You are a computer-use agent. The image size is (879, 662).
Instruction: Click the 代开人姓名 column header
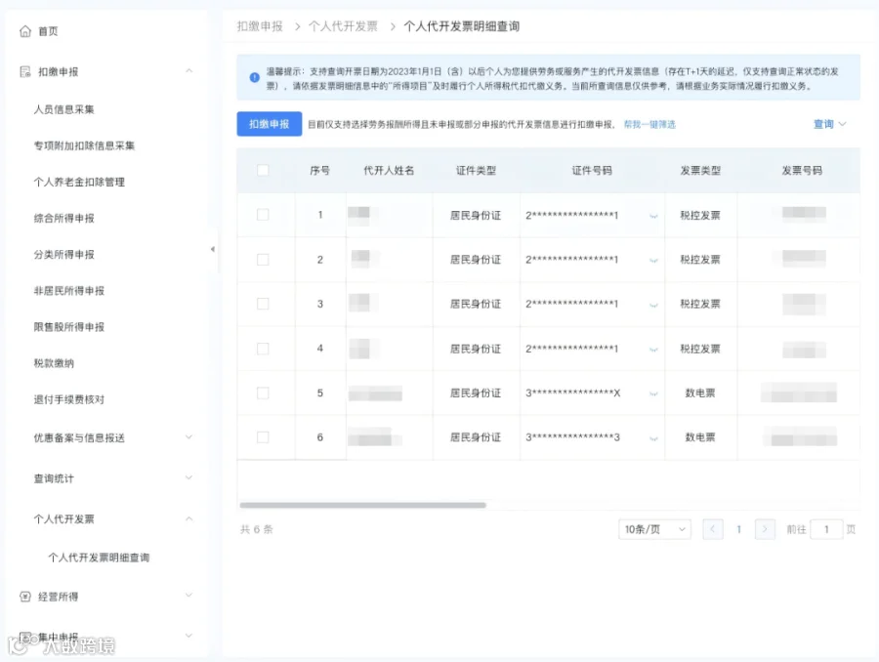point(389,171)
